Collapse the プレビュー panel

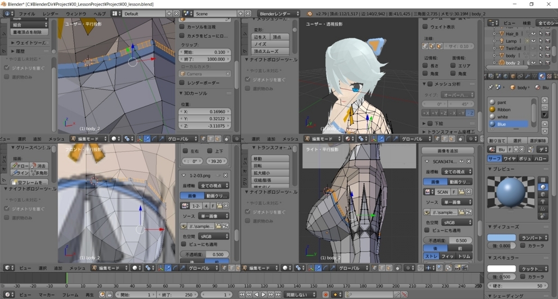490,169
